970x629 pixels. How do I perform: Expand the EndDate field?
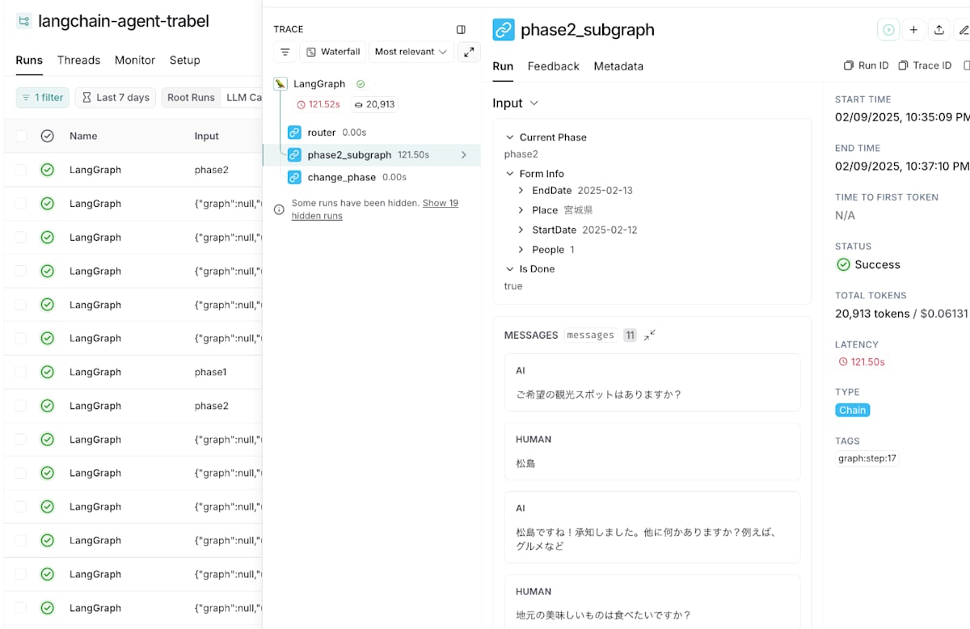tap(521, 191)
